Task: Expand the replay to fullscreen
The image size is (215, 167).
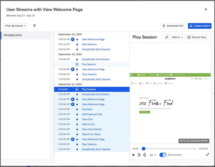Action: tap(207, 155)
